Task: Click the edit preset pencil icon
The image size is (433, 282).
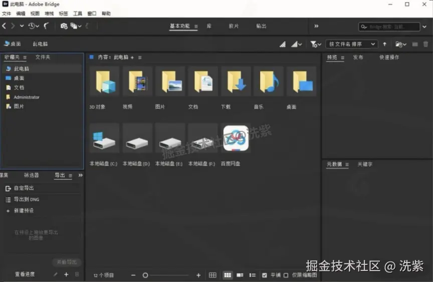Action: 56,274
